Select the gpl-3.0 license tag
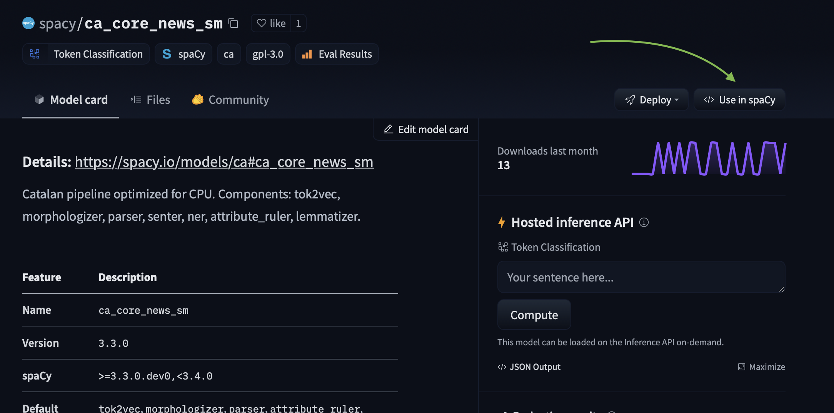This screenshot has width=834, height=413. point(268,54)
